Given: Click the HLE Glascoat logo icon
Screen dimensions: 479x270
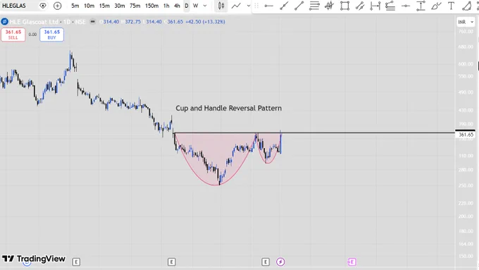Looking at the screenshot, I should [4, 22].
